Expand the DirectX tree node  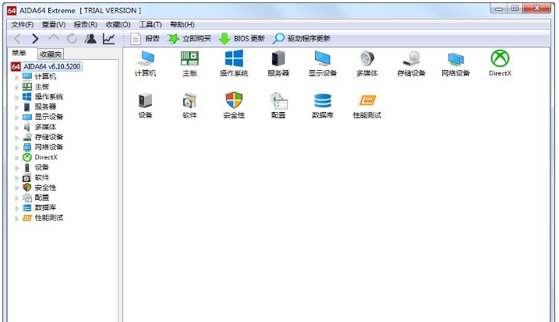pyautogui.click(x=16, y=157)
